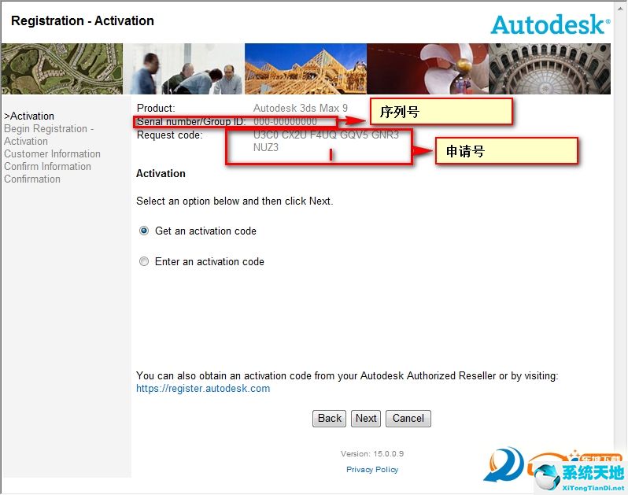Click the Request code text field
This screenshot has width=628, height=495.
[x=326, y=141]
